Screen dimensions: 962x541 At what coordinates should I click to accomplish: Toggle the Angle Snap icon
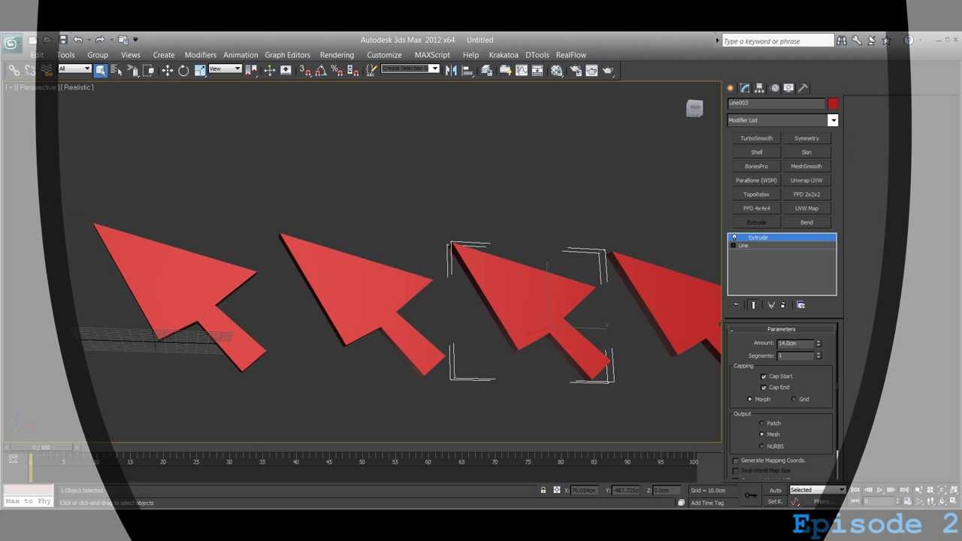[321, 70]
